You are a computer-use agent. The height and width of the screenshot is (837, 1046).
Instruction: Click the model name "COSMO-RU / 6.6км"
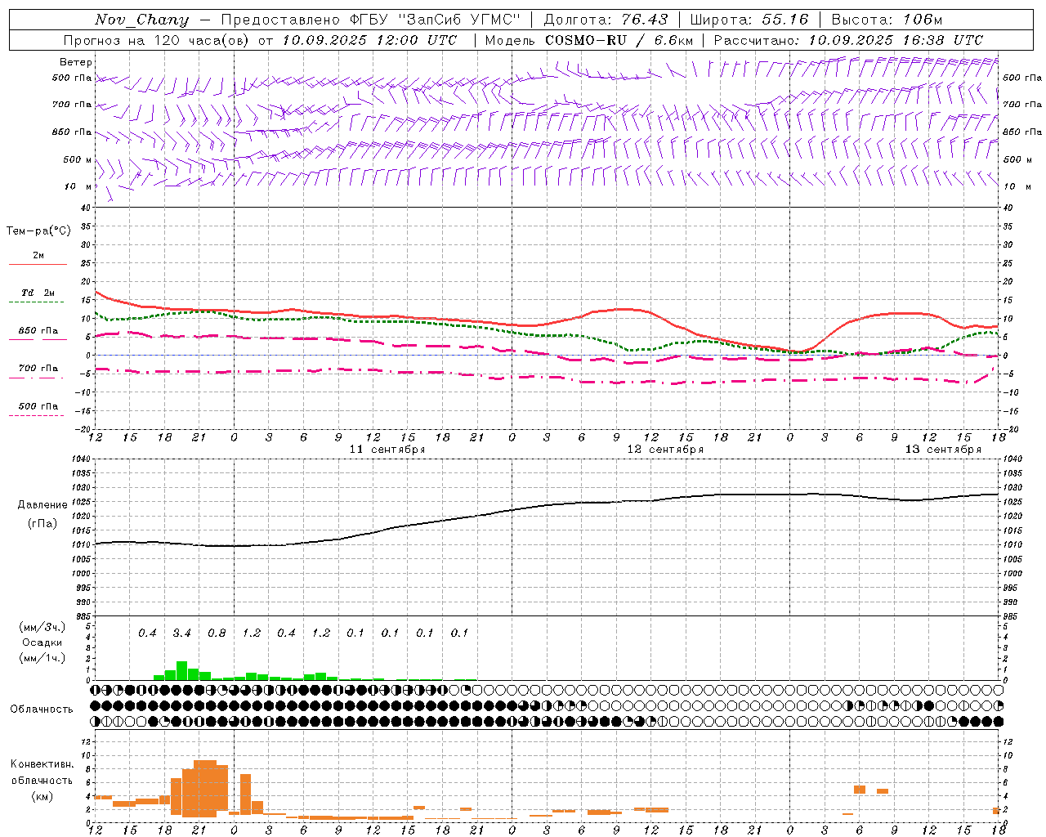point(619,40)
